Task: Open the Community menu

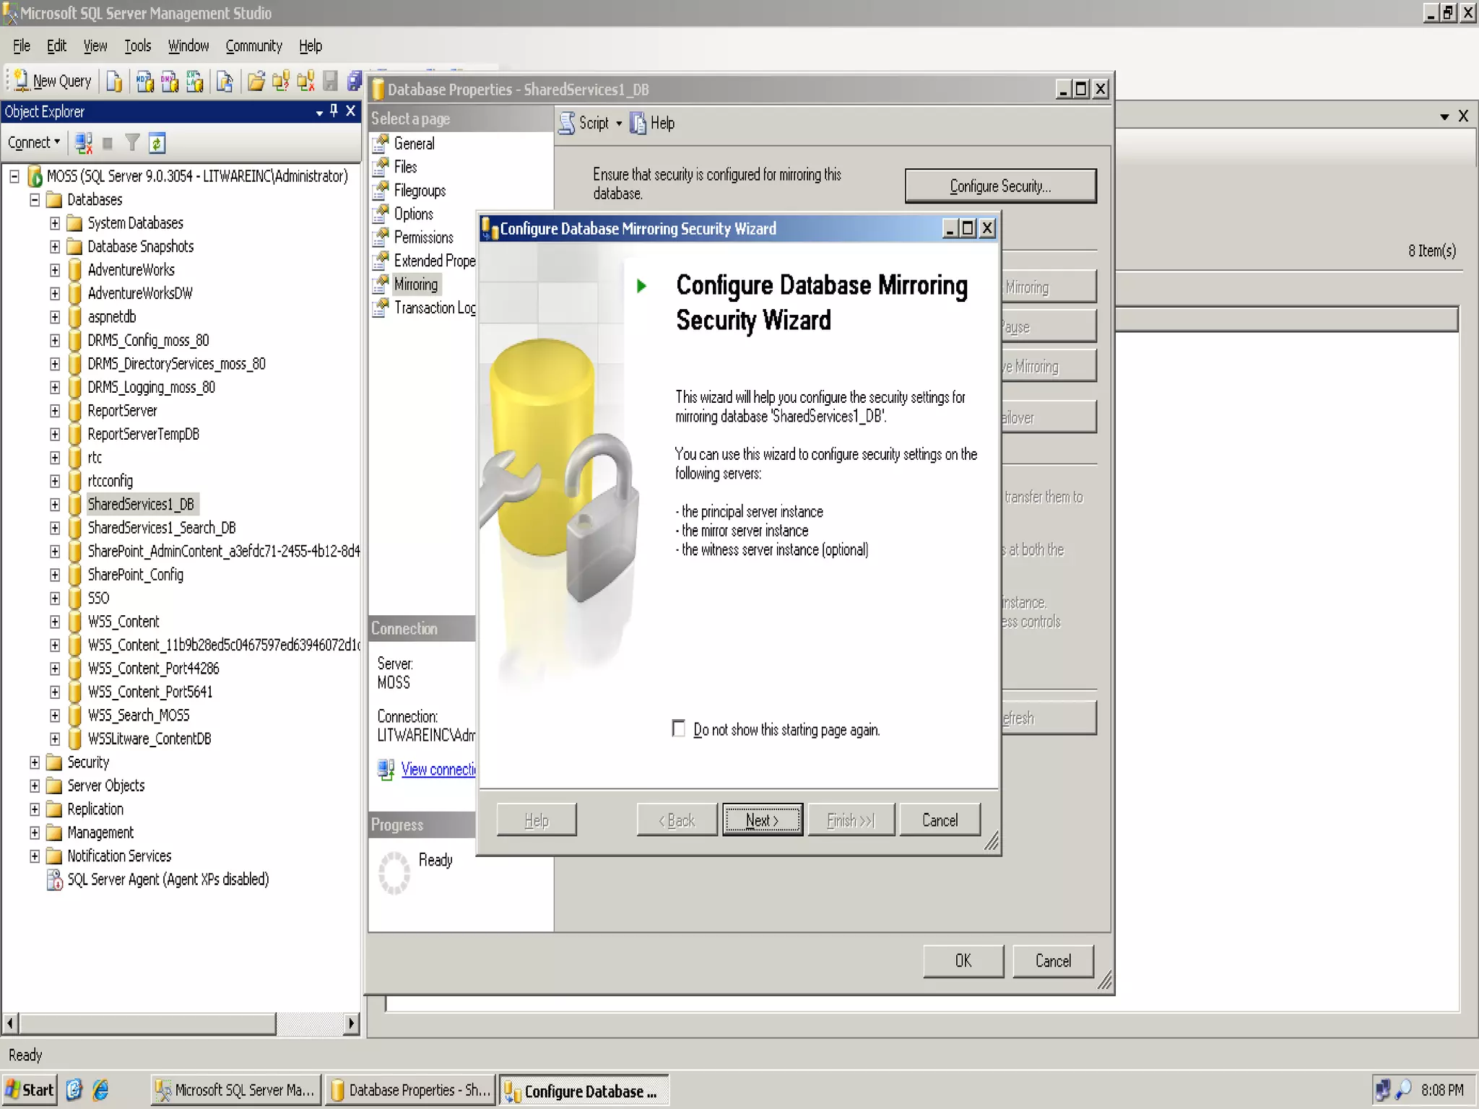Action: 253,46
